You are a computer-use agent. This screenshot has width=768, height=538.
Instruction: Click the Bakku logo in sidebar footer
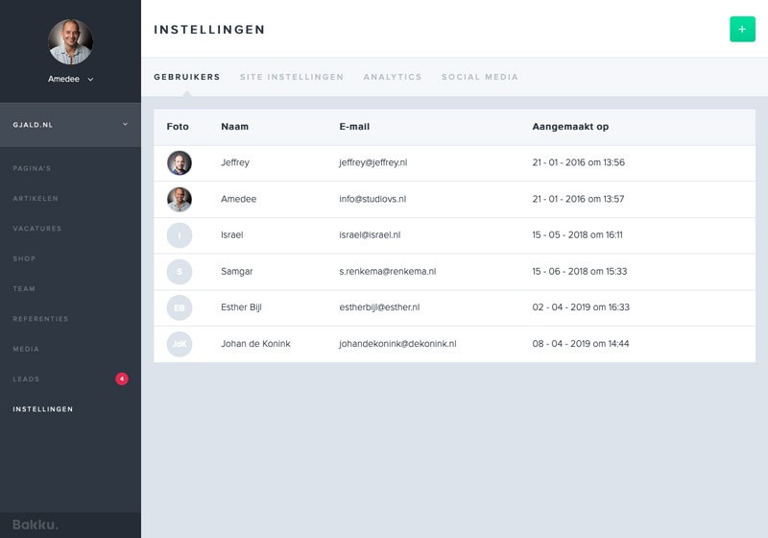[36, 525]
